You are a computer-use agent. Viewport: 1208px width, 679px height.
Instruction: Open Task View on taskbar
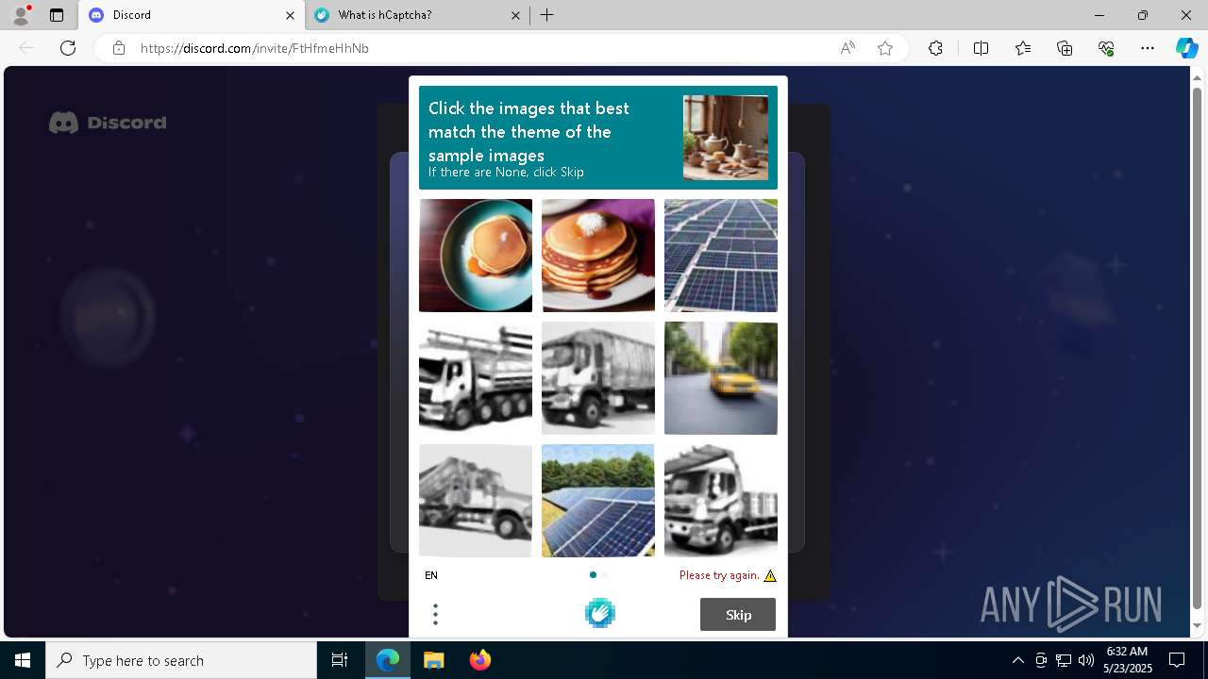pyautogui.click(x=340, y=660)
